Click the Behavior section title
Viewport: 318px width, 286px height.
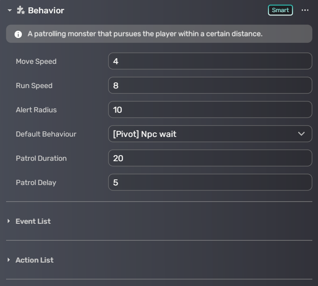[46, 11]
